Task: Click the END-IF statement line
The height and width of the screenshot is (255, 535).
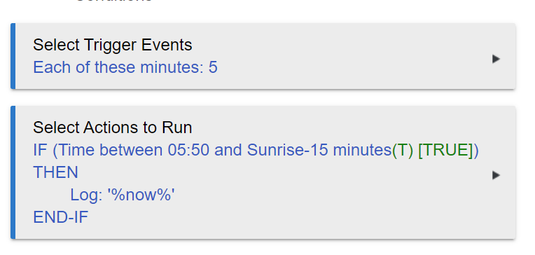Action: tap(61, 217)
